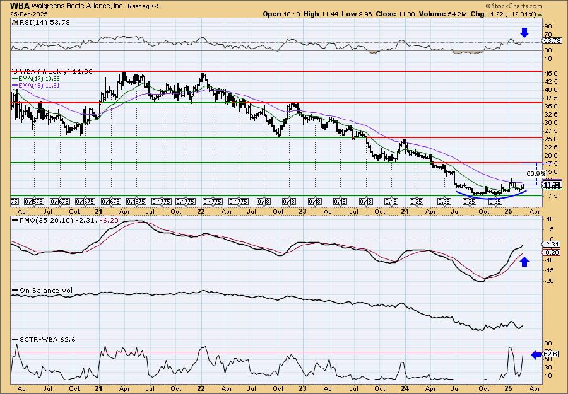568x394 pixels.
Task: Click the -20 label on PMO axis
Action: pyautogui.click(x=549, y=281)
